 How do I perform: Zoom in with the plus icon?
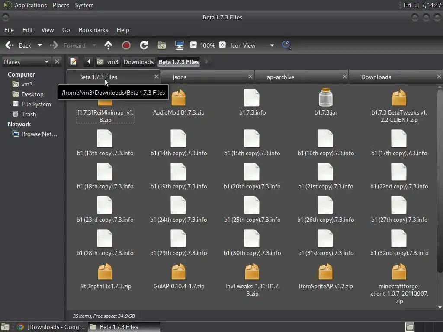[x=222, y=45]
